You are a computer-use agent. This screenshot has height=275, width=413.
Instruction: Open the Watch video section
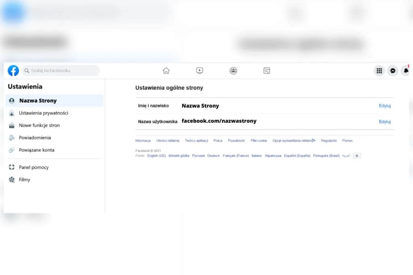coord(200,70)
